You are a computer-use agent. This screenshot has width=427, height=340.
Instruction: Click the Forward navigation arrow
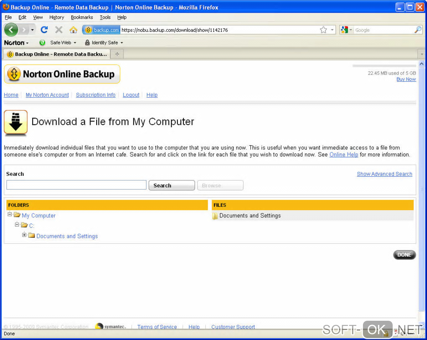click(24, 30)
